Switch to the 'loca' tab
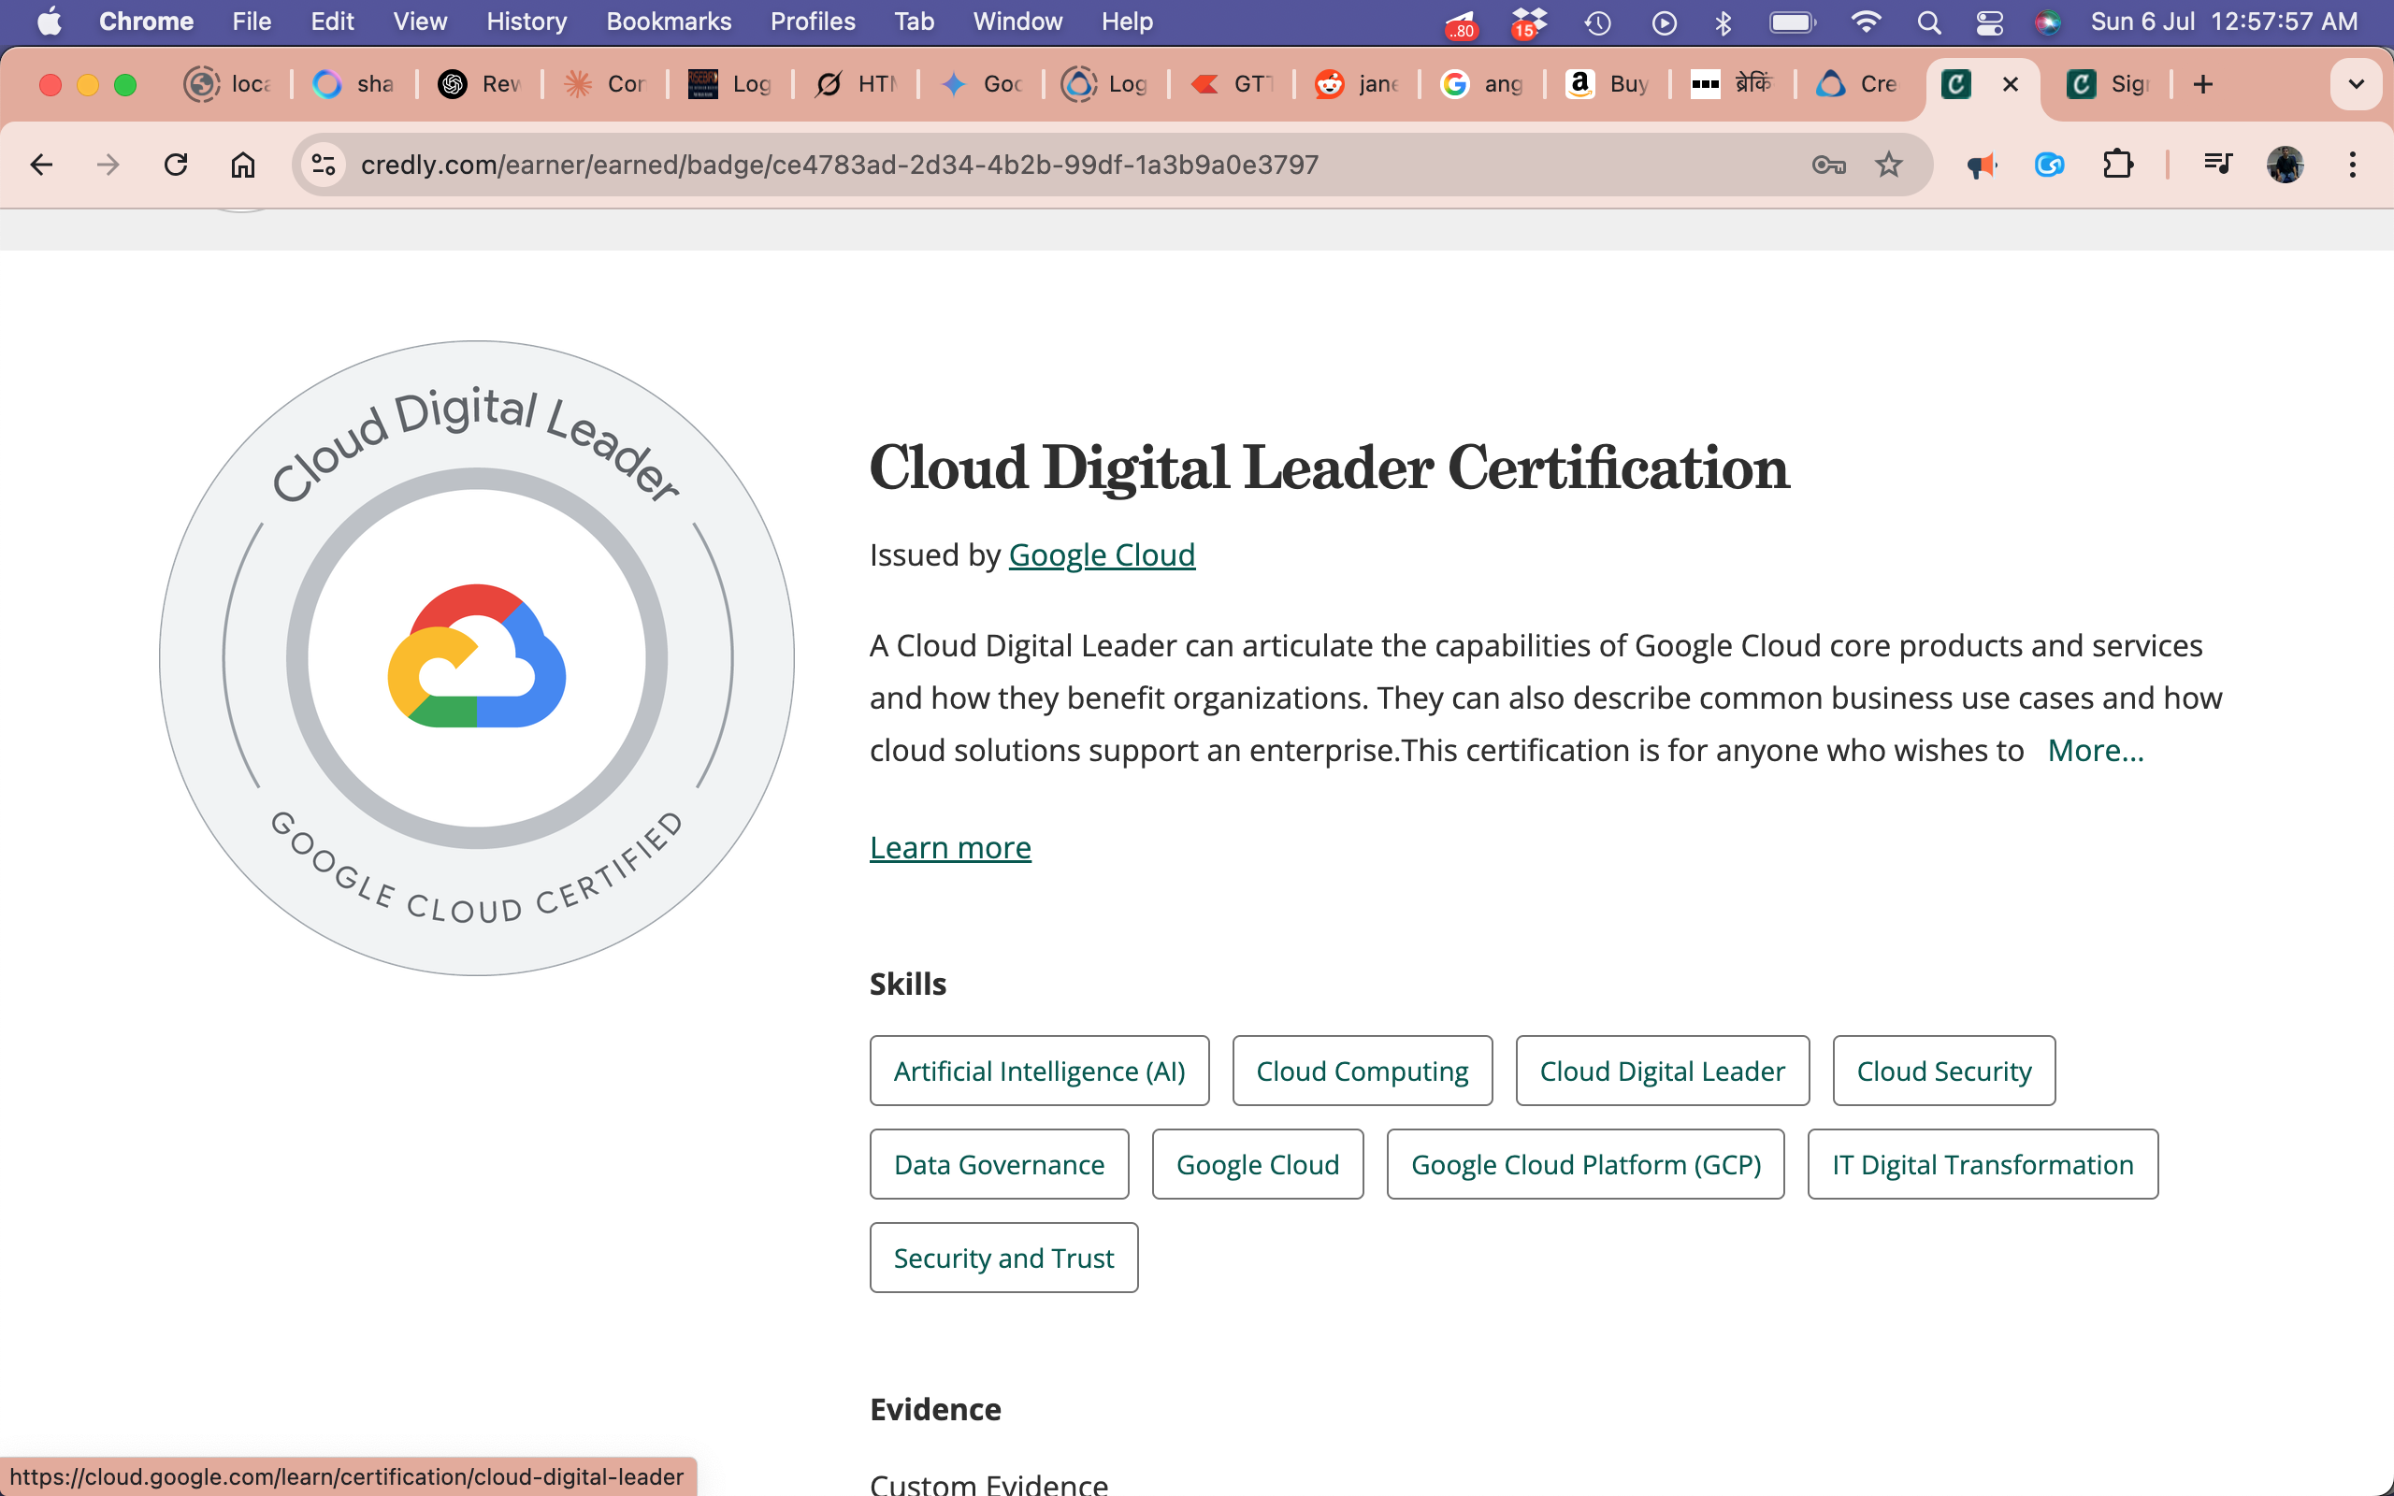 click(230, 84)
